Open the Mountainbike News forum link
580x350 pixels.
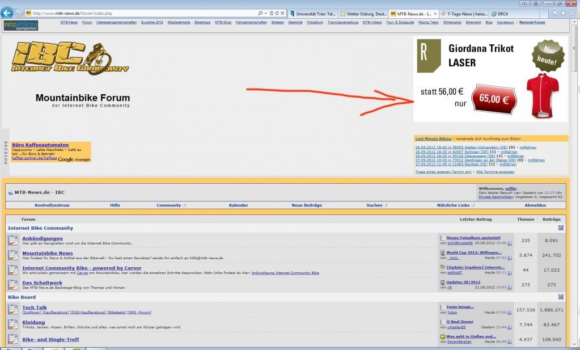coord(48,253)
